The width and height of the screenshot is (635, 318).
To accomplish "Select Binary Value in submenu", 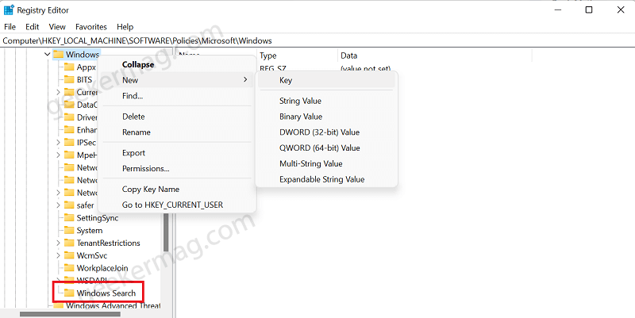I will 326,117.
